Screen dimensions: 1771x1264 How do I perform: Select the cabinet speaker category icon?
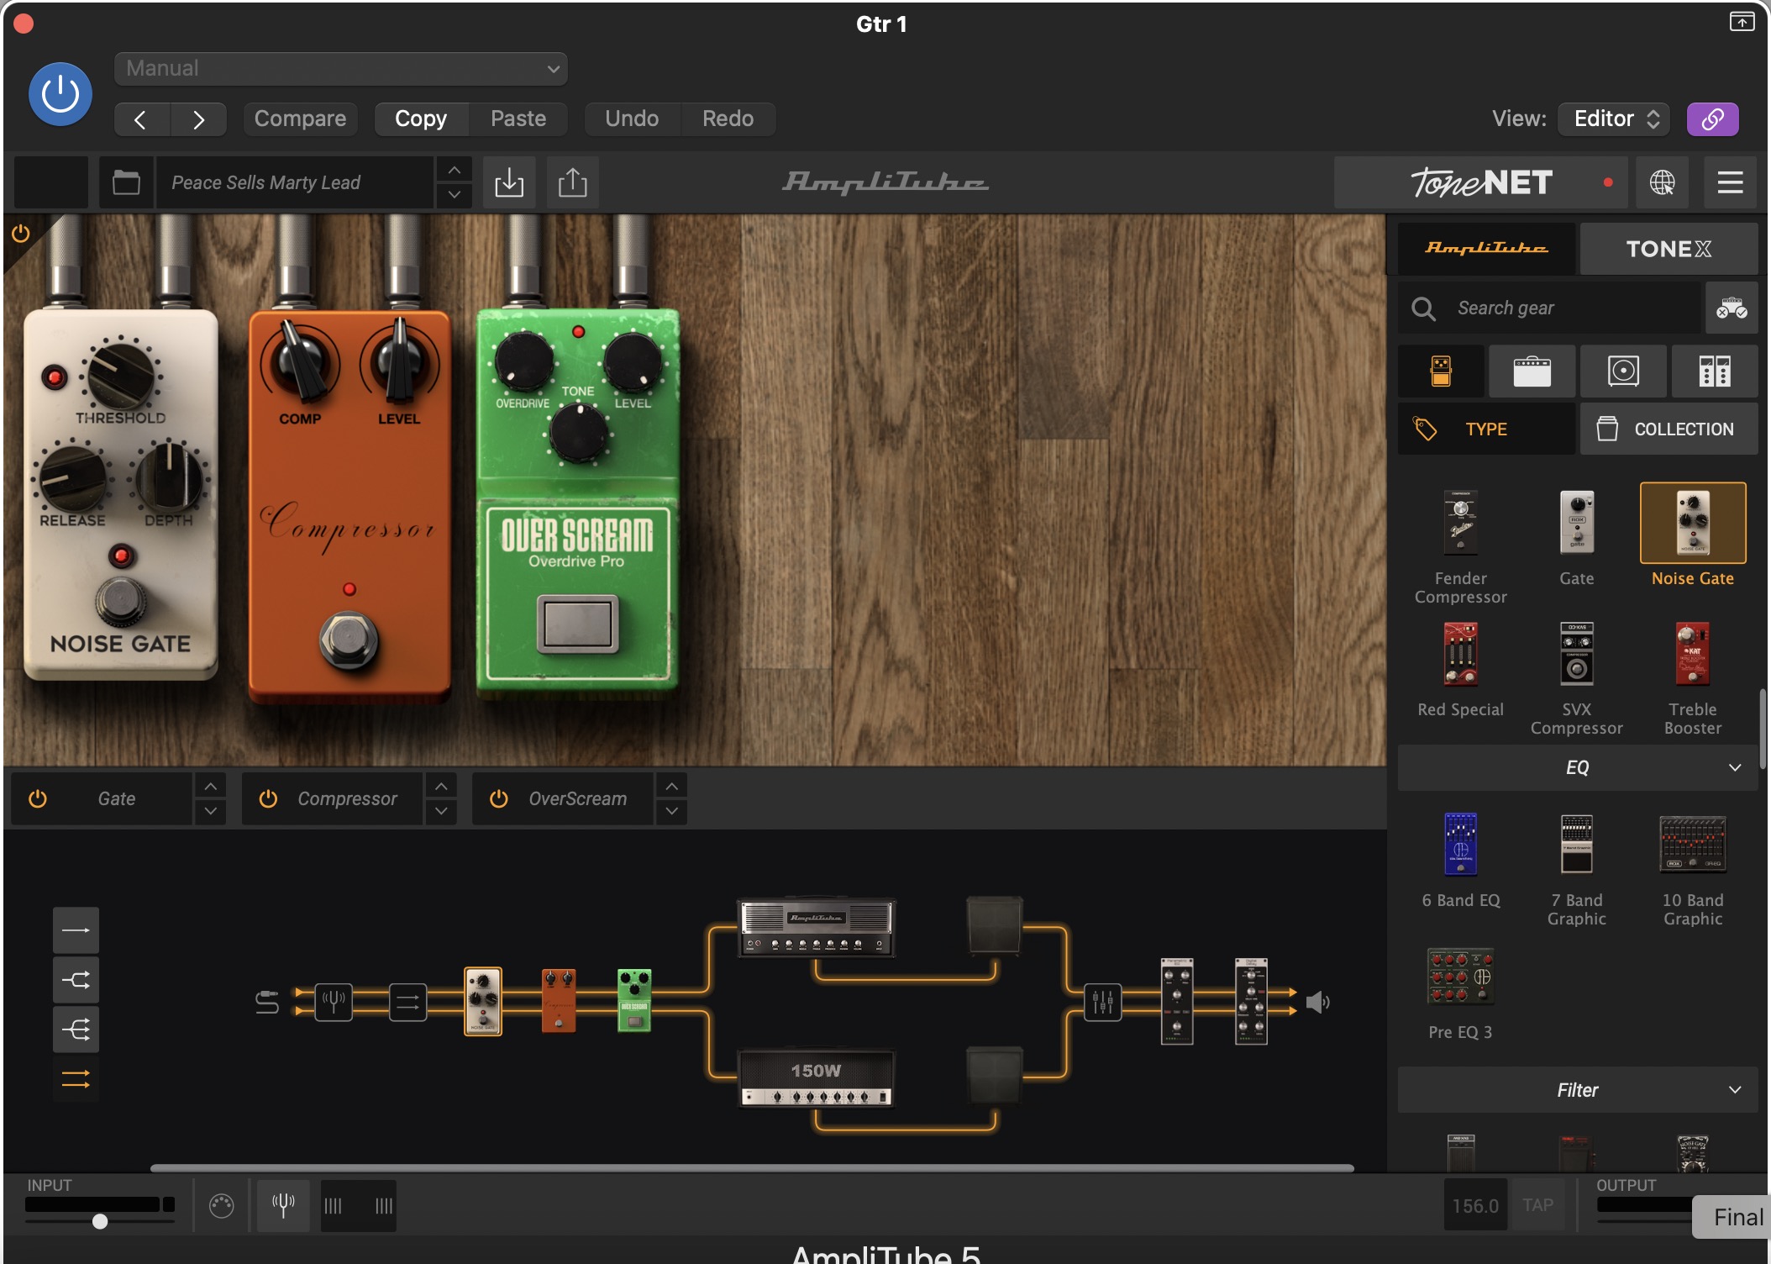[x=1623, y=371]
